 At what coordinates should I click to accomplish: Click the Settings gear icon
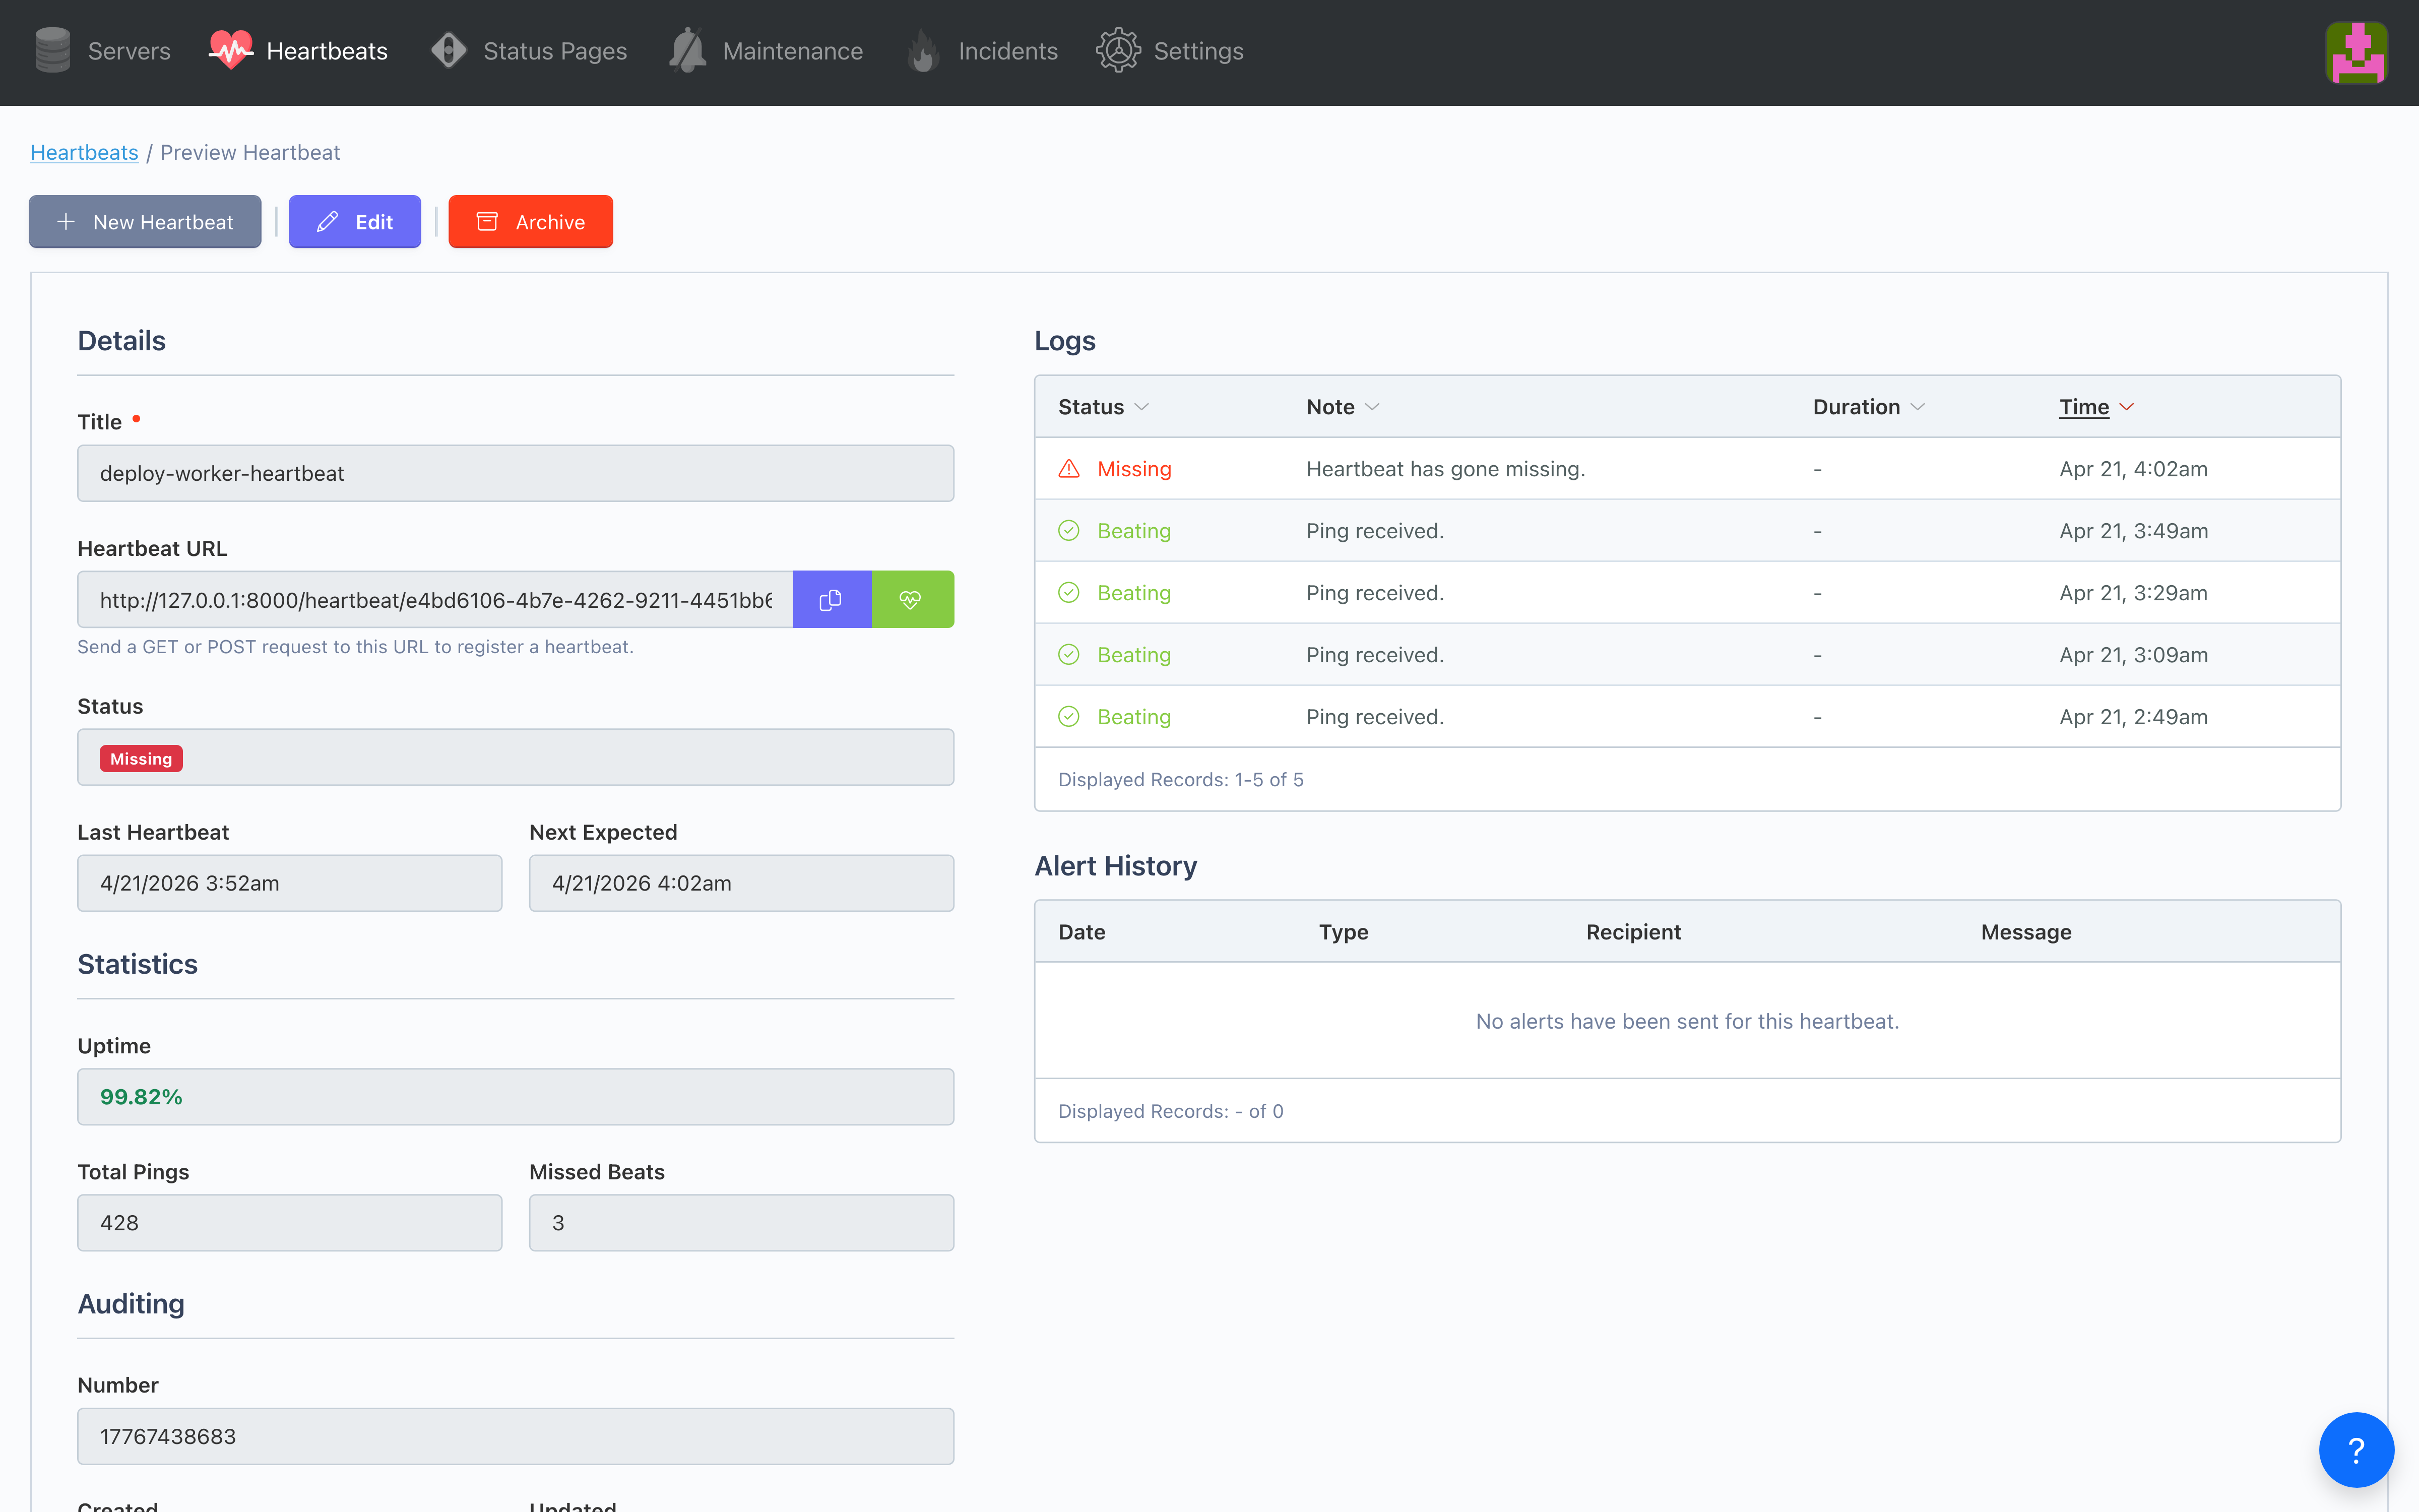click(1118, 50)
